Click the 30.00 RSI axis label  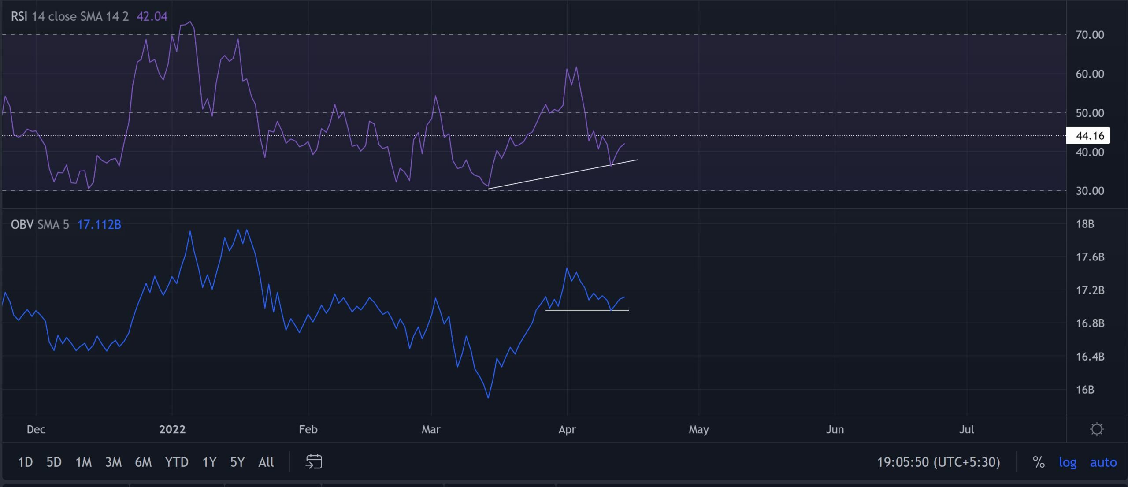coord(1090,191)
